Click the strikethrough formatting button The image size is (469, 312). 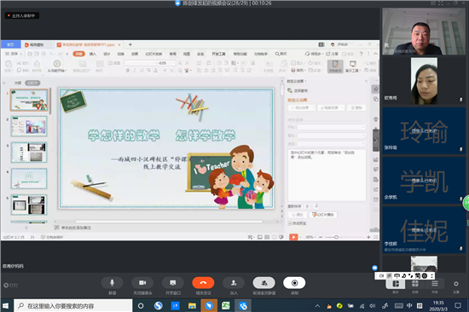point(148,70)
